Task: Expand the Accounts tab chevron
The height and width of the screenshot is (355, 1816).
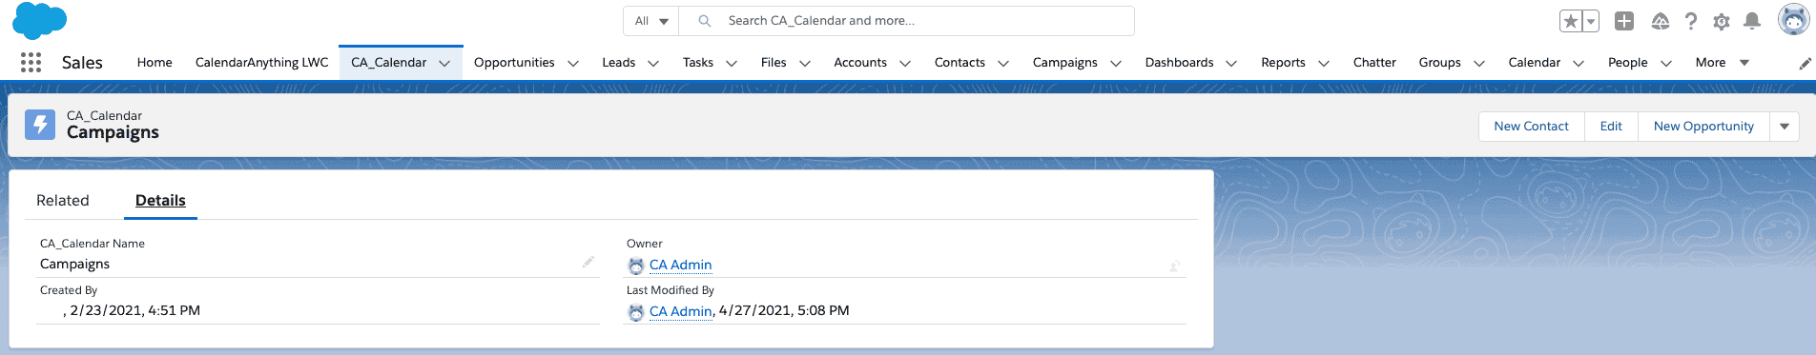Action: [x=905, y=64]
